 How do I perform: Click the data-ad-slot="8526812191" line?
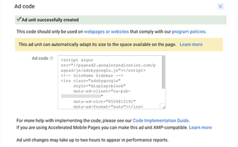pyautogui.click(x=104, y=101)
